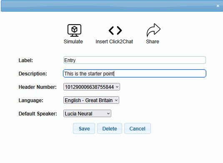
Task: Open Insert Click2Chat code brackets icon
Action: click(x=115, y=30)
